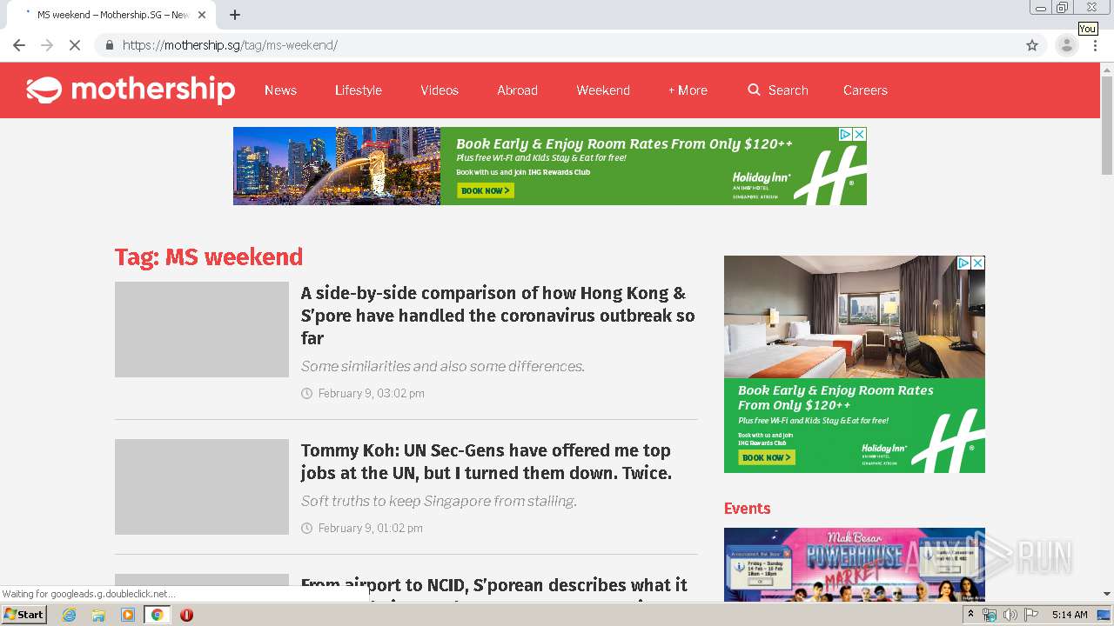The width and height of the screenshot is (1114, 626).
Task: Open Action Center flag icon
Action: (x=1031, y=615)
